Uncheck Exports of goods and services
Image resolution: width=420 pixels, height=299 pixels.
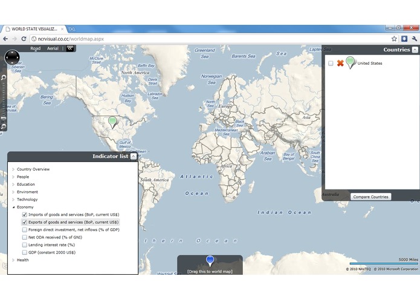point(25,222)
